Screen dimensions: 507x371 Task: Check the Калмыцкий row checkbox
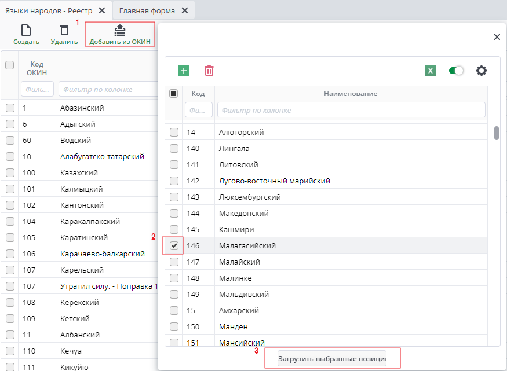click(10, 189)
